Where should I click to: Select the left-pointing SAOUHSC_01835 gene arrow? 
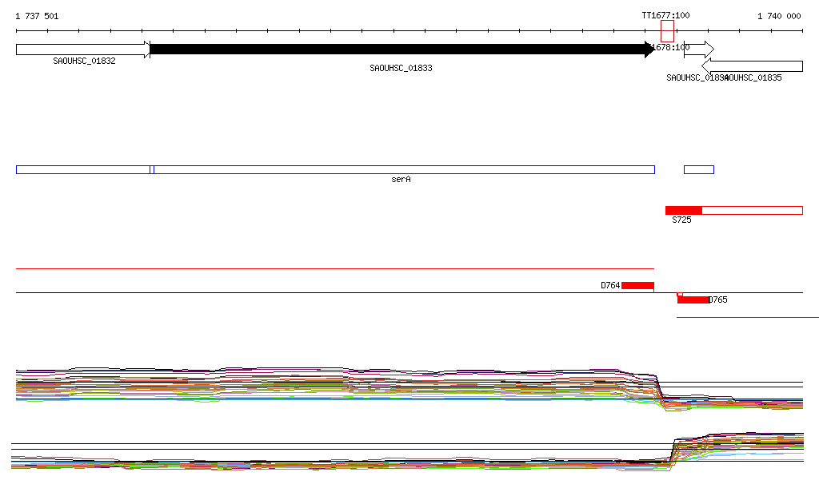(x=757, y=66)
